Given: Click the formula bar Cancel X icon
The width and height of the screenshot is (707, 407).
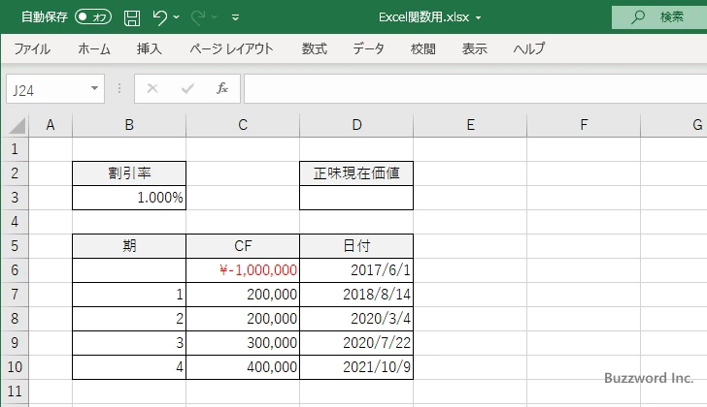Looking at the screenshot, I should (152, 88).
